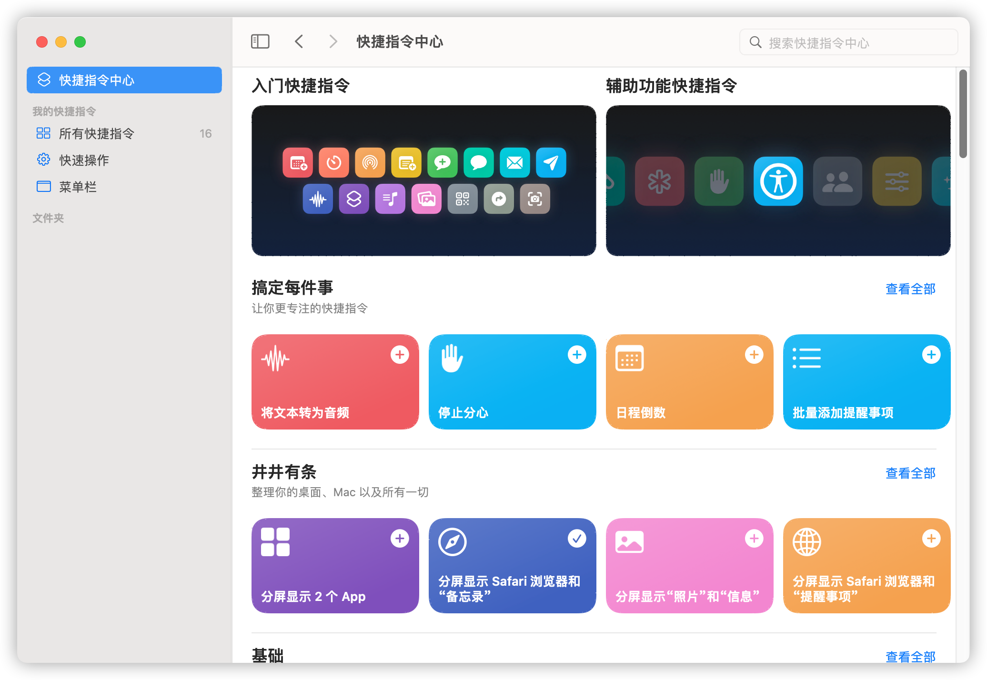Click the globe icon on Safari 提醒事项 card

tap(806, 542)
